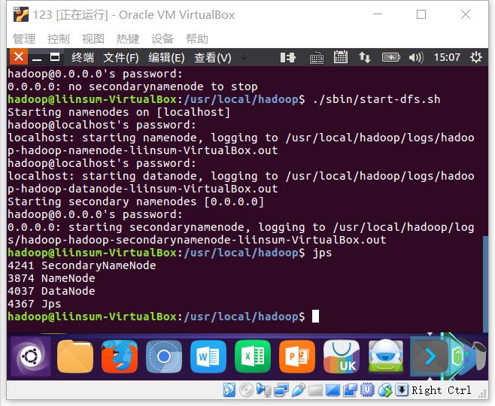This screenshot has width=495, height=406.
Task: Open the terminal 查看(V) menu
Action: 213,57
